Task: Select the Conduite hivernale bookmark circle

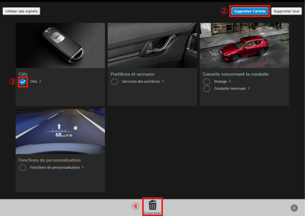Action: click(207, 89)
